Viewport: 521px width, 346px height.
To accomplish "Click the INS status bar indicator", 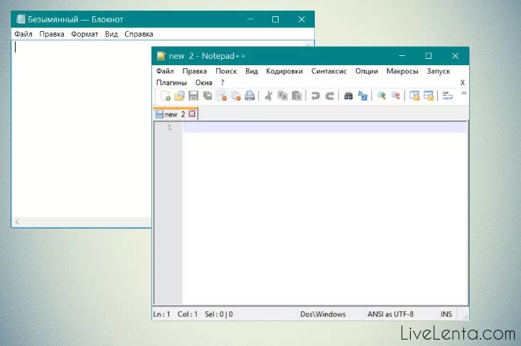I will pos(446,314).
